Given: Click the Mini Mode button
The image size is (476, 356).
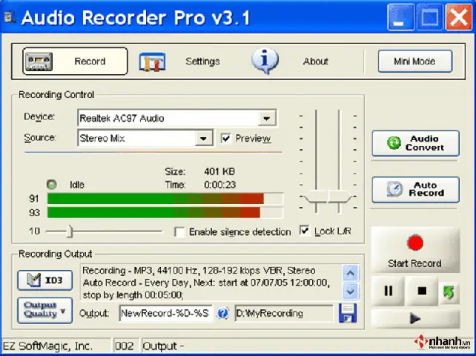Looking at the screenshot, I should [414, 62].
